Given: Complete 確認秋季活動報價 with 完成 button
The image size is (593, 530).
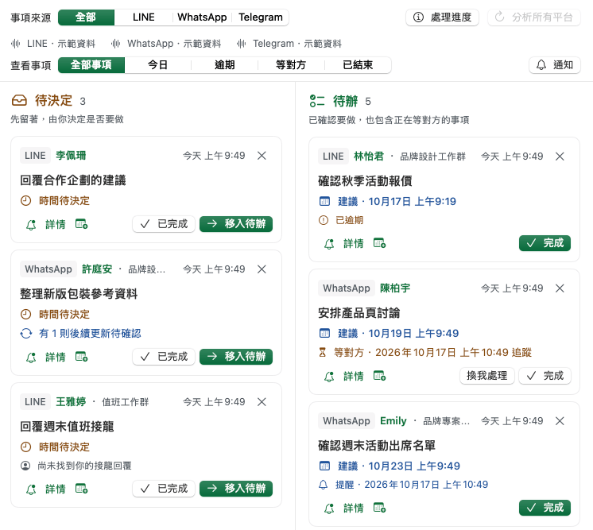Looking at the screenshot, I should pyautogui.click(x=545, y=243).
